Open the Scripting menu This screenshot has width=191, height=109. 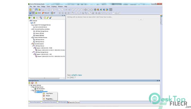click(54, 7)
